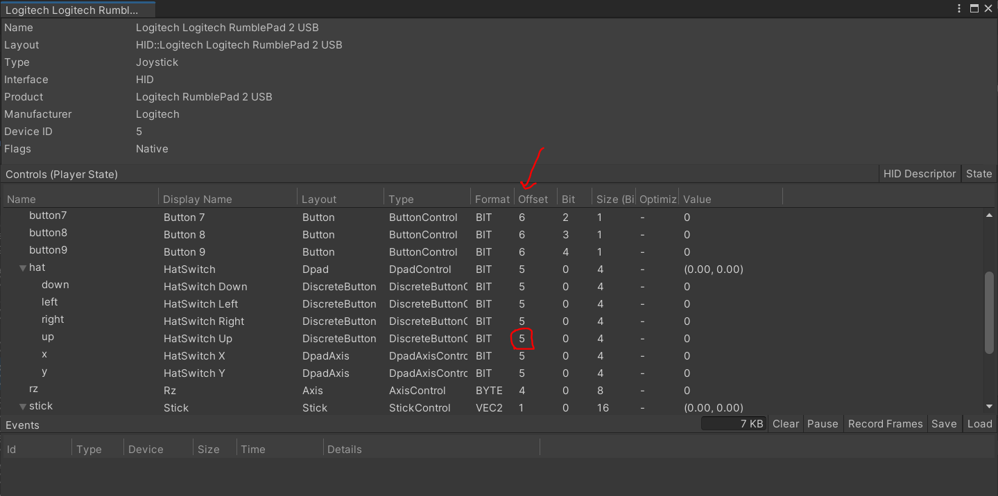The width and height of the screenshot is (998, 496).
Task: Save the event trace
Action: [x=944, y=424]
